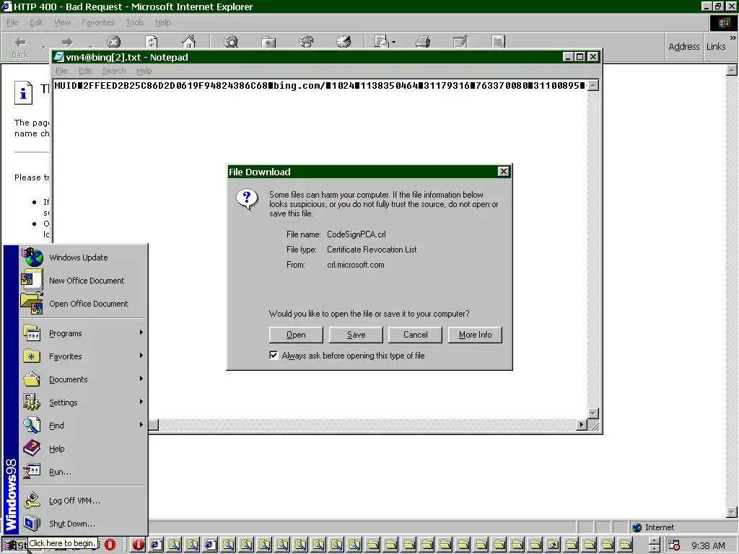The height and width of the screenshot is (554, 739).
Task: Open the Favorites pane folder icon in IE toolbar
Action: [268, 43]
